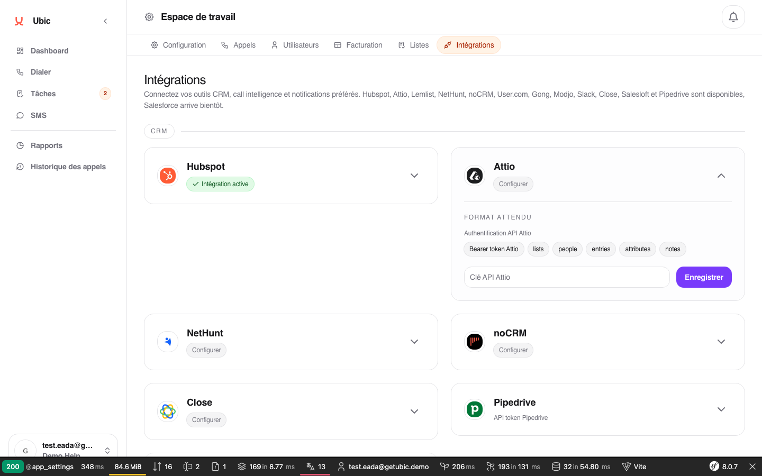762x476 pixels.
Task: Open the memory usage panel 84.6 MiB
Action: click(x=128, y=466)
